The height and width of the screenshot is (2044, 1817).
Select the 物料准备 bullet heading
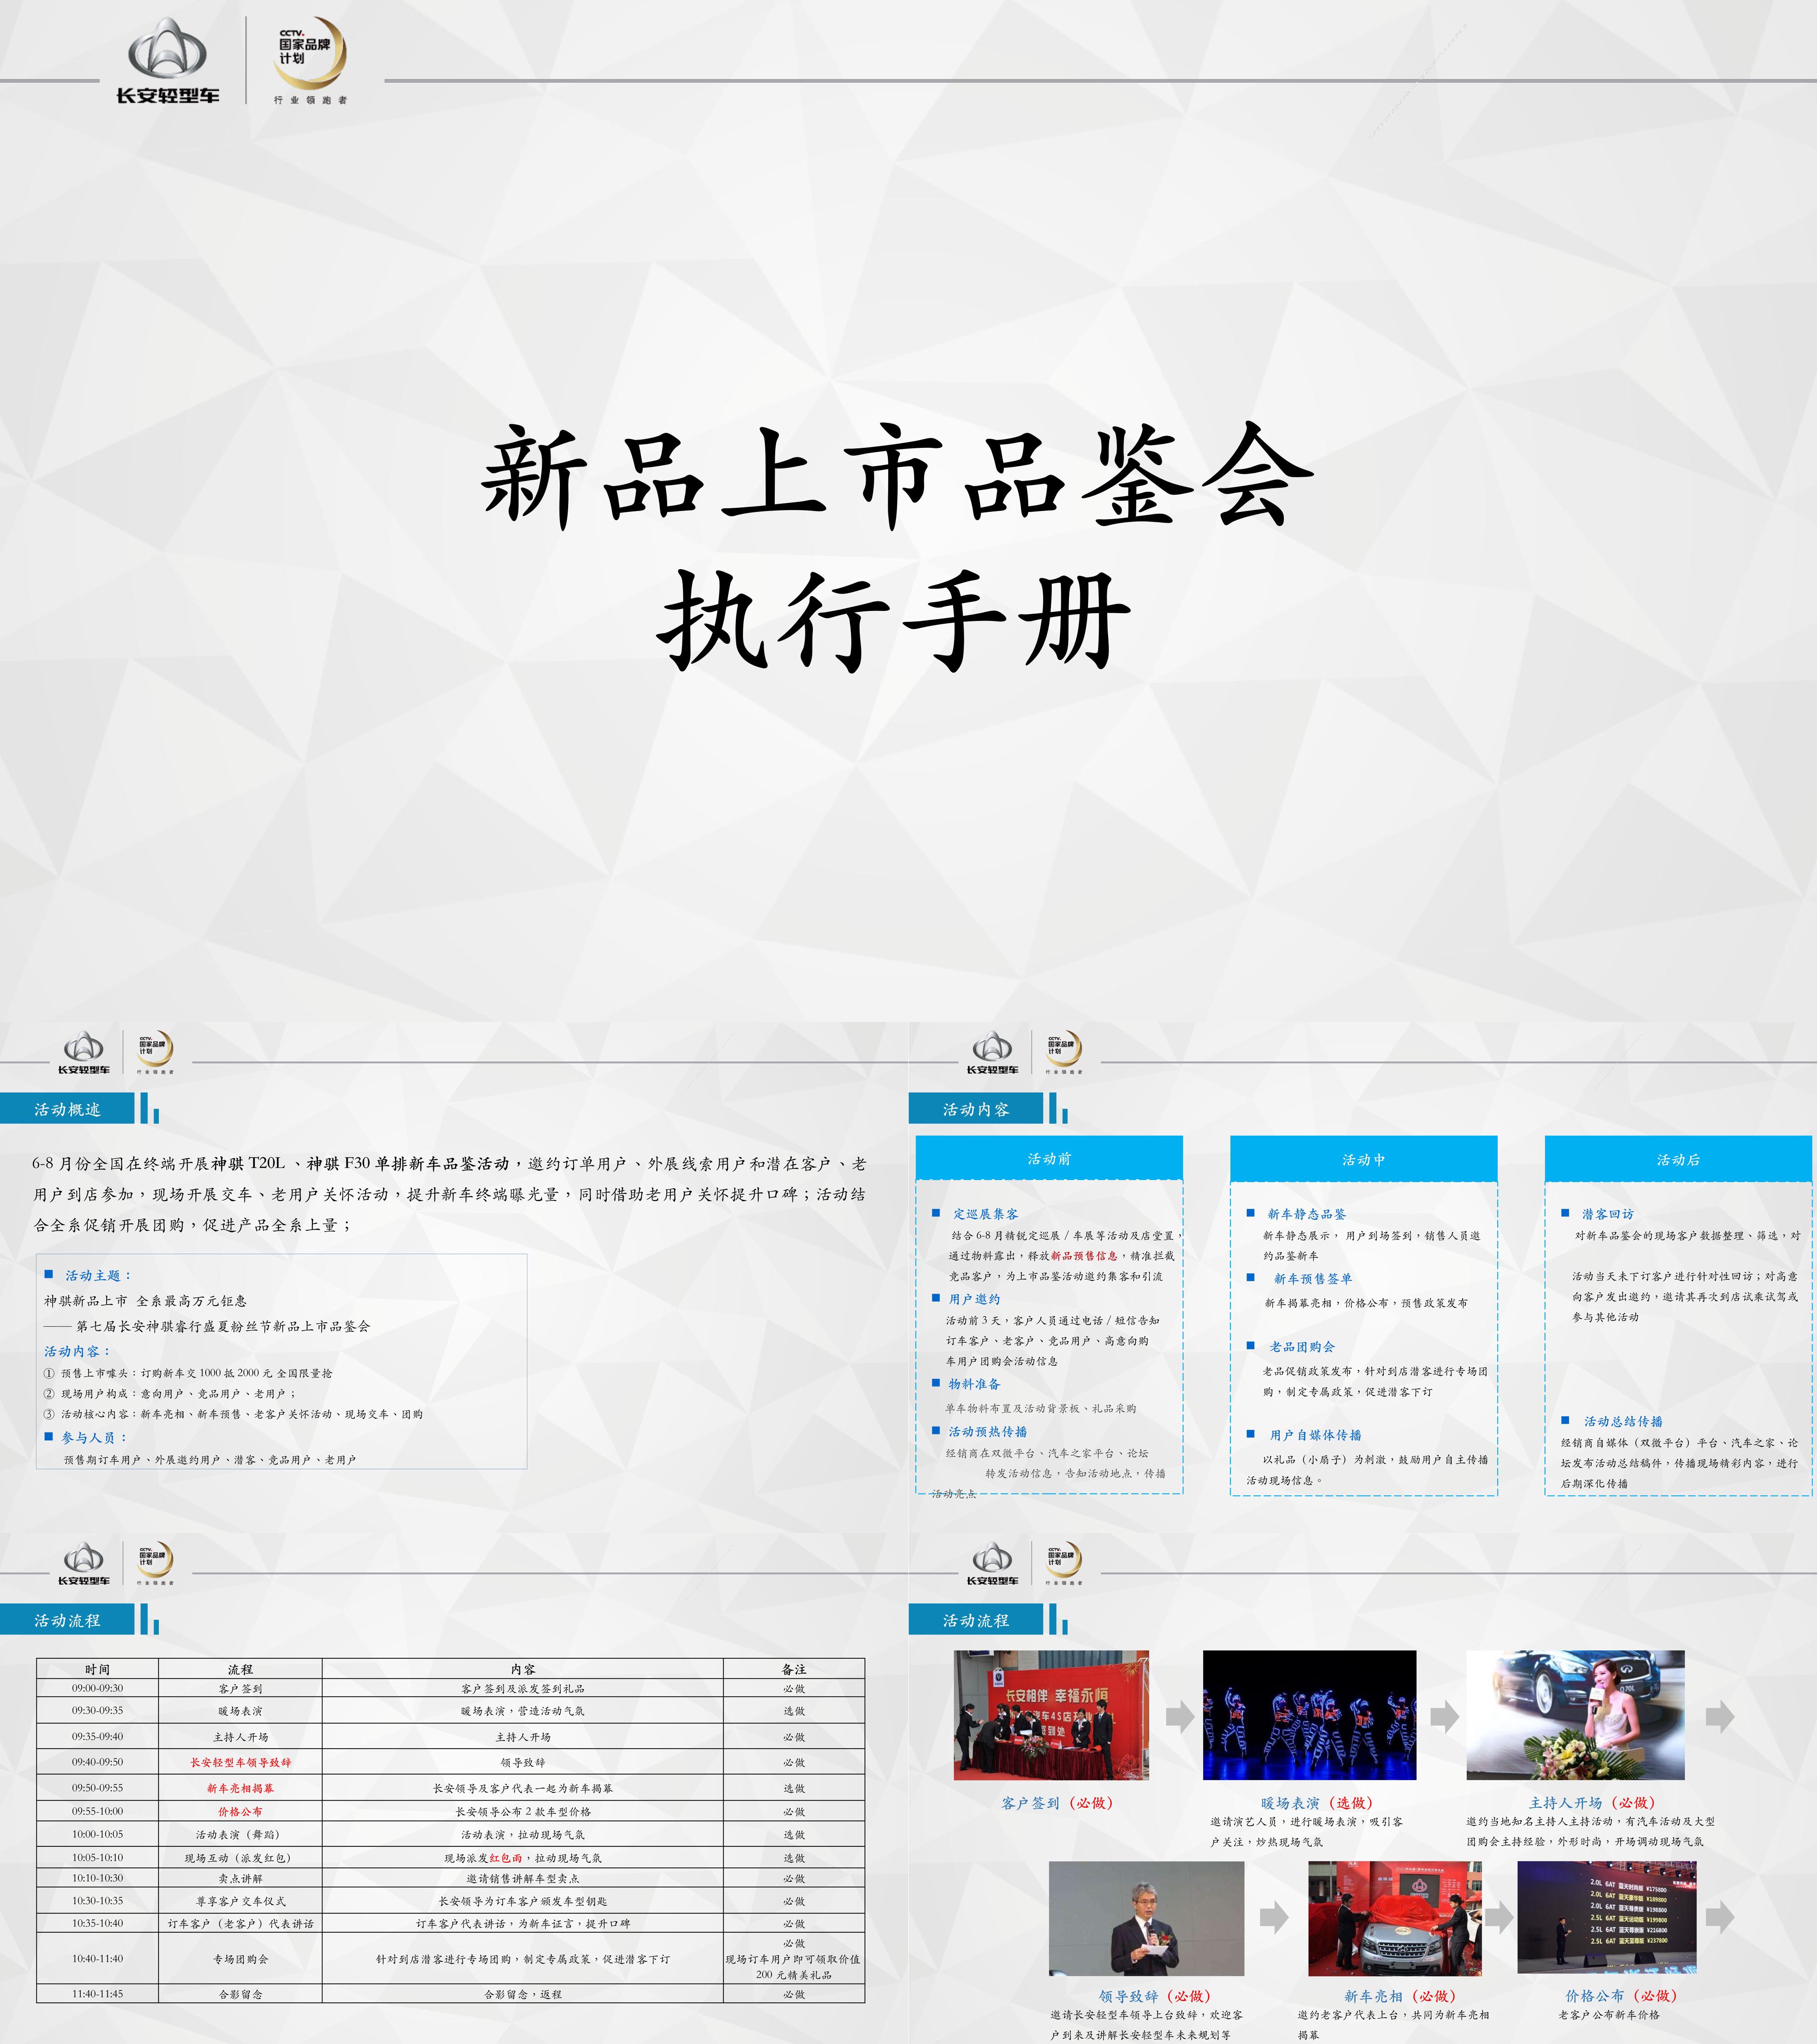974,1384
